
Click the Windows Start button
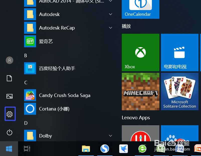(x=9, y=148)
